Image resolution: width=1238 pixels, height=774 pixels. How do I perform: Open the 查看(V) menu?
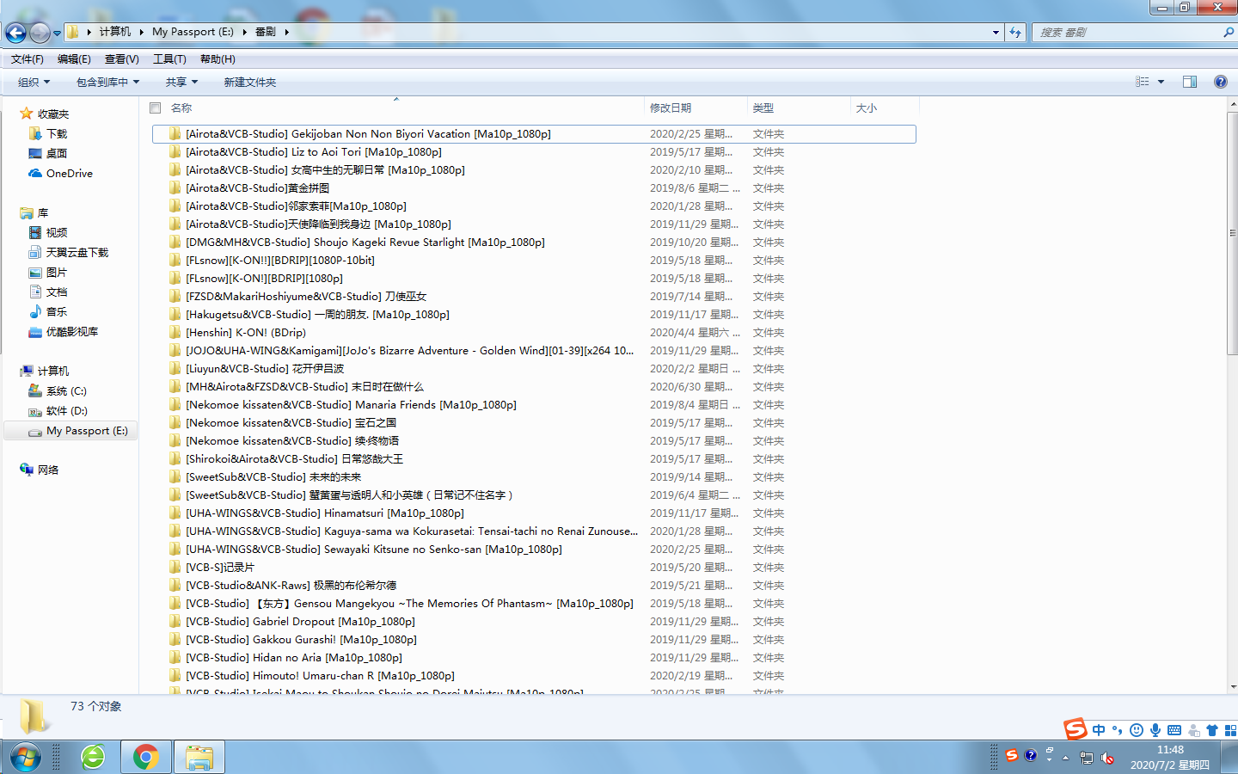coord(122,59)
